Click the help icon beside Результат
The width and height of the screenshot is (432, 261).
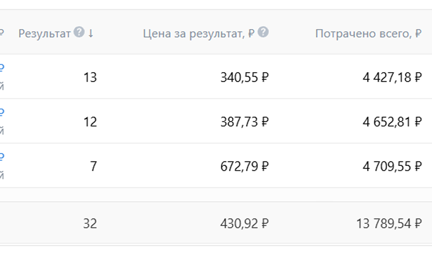(79, 33)
